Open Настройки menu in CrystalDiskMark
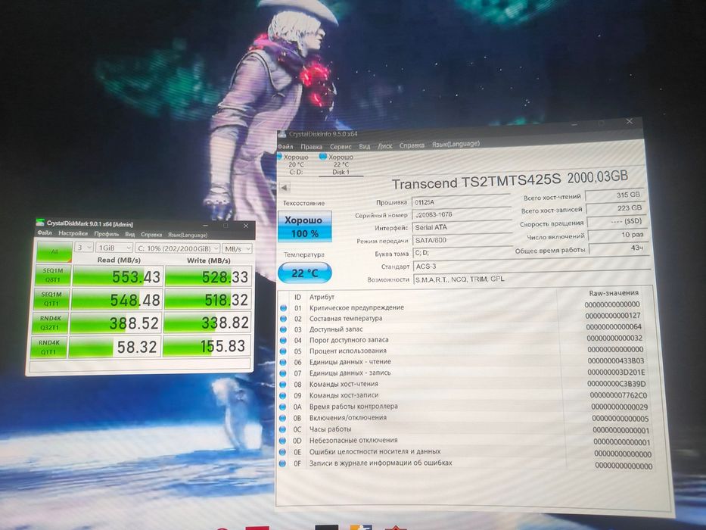Viewport: 706px width, 530px height. (73, 233)
